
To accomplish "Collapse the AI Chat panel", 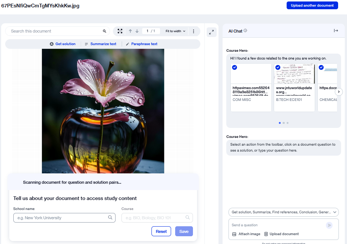I will coord(336,31).
